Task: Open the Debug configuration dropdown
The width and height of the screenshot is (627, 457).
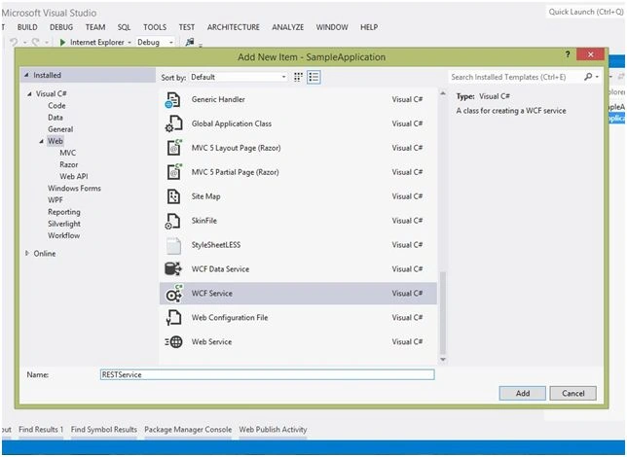Action: (155, 42)
